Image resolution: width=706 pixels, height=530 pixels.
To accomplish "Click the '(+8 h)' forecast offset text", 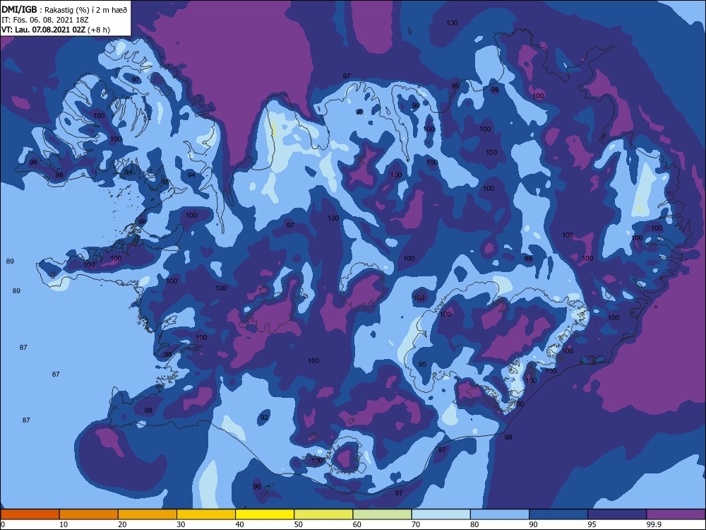I will 99,30.
